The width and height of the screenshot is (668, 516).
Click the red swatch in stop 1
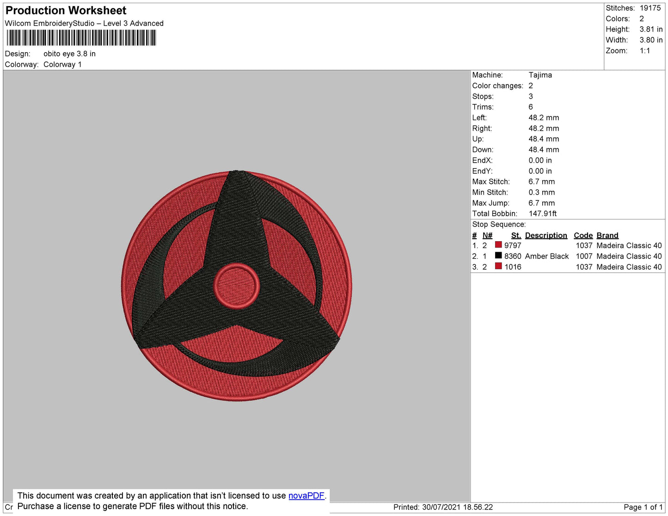[498, 245]
